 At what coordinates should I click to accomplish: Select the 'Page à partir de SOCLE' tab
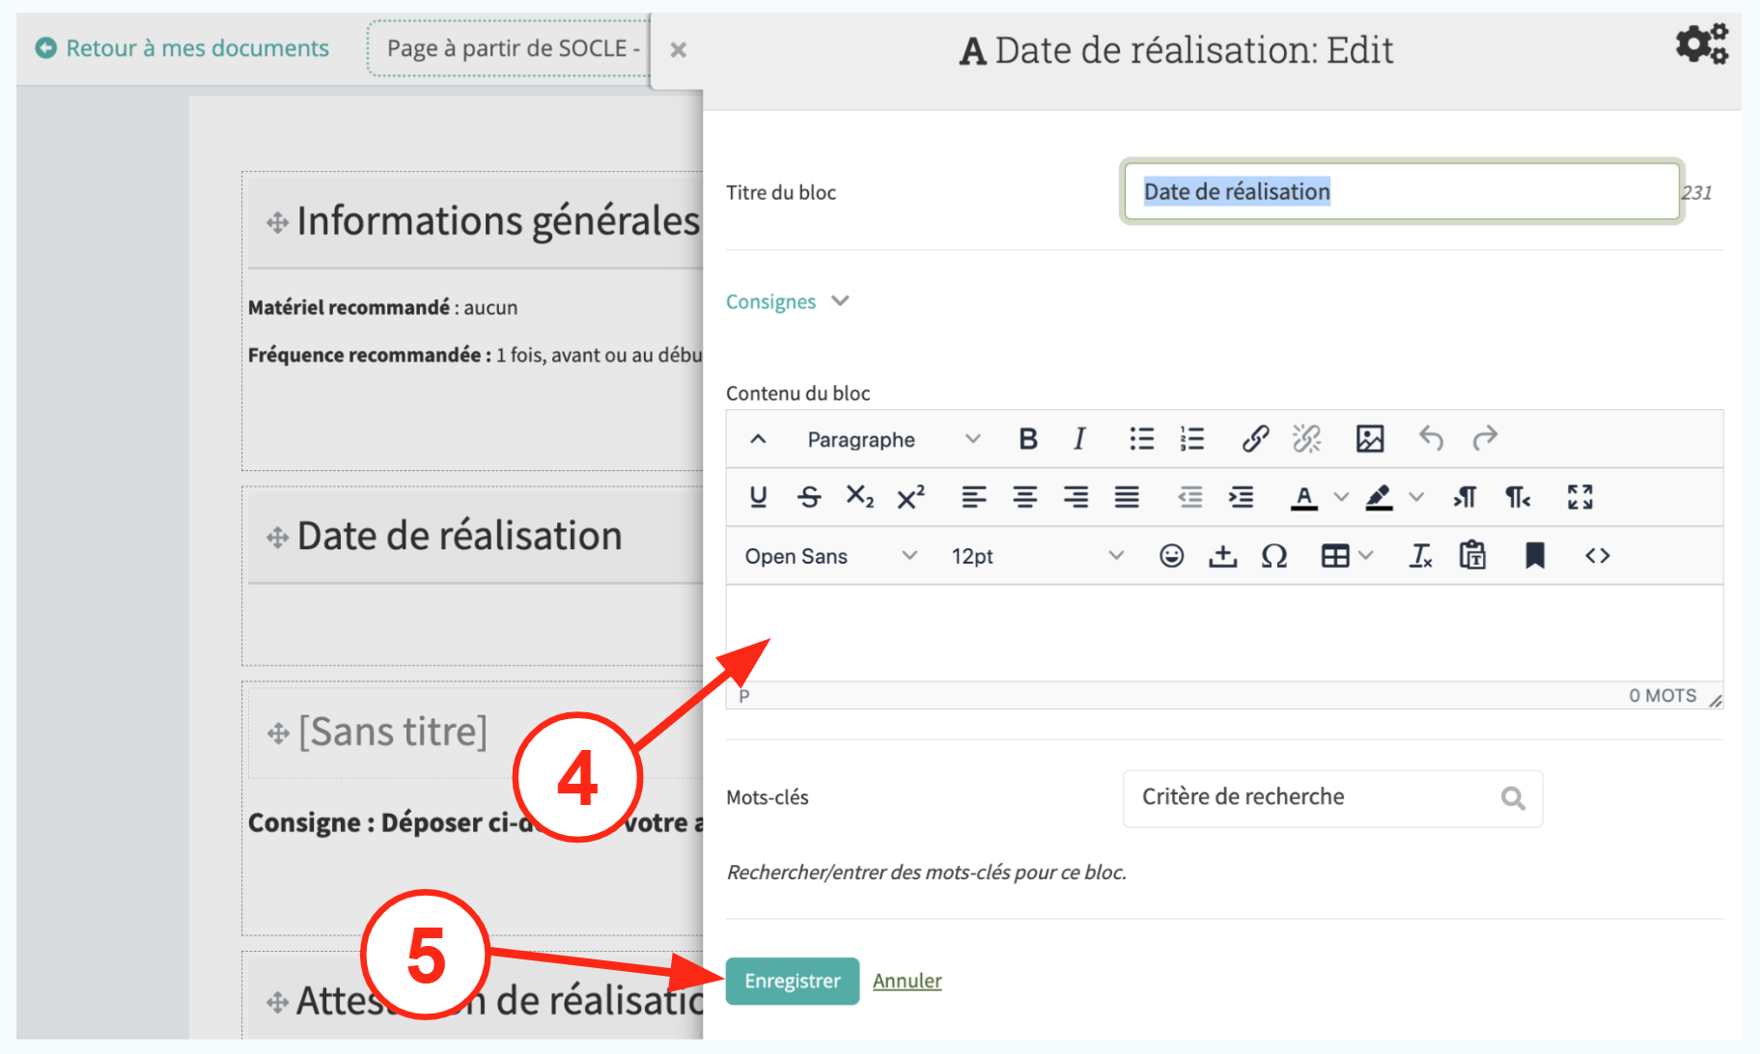coord(512,48)
